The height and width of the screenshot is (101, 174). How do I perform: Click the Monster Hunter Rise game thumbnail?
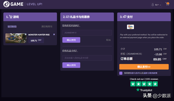16,38
